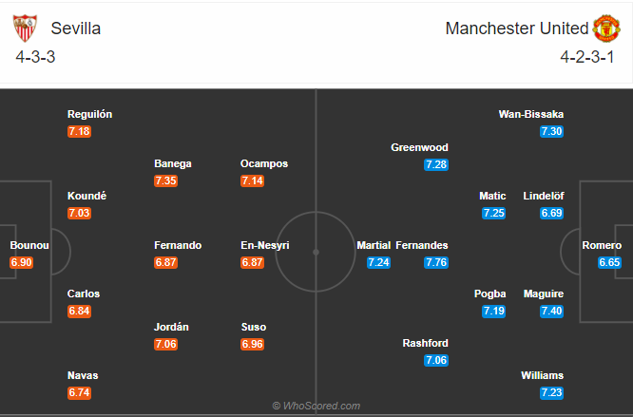This screenshot has height=417, width=633.
Task: Click Williams' 7.23 rating badge
Action: (551, 393)
